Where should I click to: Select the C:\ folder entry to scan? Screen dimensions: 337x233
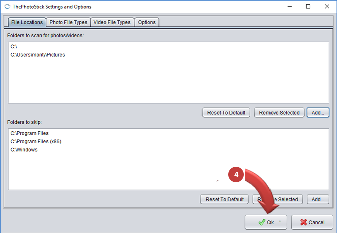click(x=168, y=46)
